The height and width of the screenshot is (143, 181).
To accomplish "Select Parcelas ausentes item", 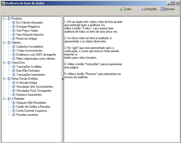I will point(27,115).
